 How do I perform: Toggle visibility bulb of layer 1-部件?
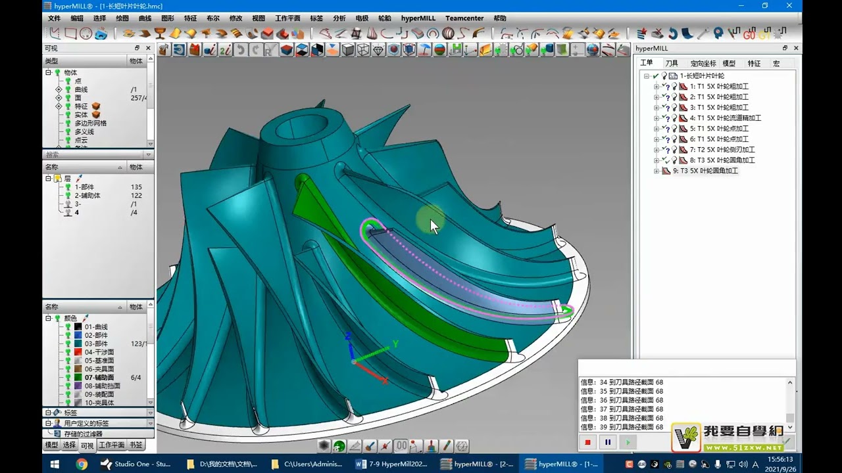pyautogui.click(x=68, y=187)
